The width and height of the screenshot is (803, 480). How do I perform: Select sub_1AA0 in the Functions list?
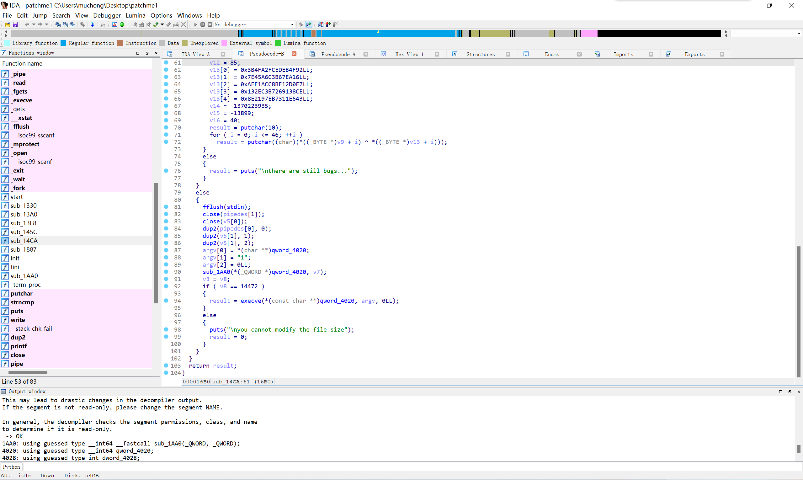point(76,275)
